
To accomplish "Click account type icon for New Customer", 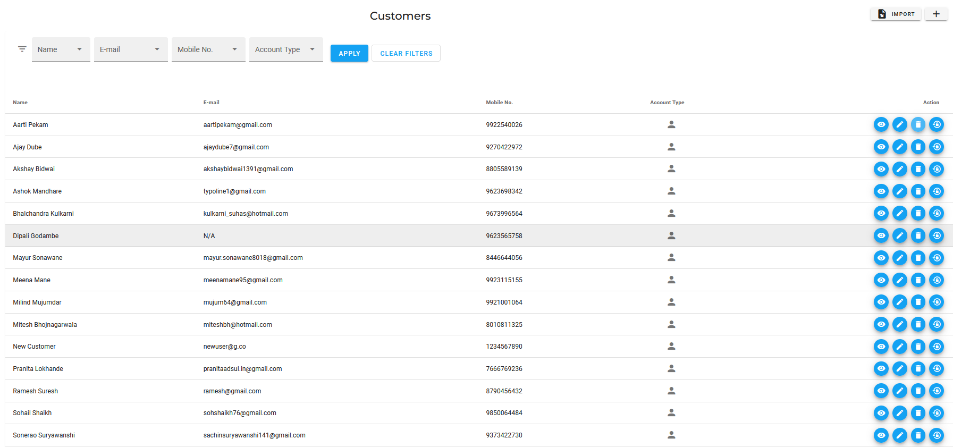I will coord(671,346).
